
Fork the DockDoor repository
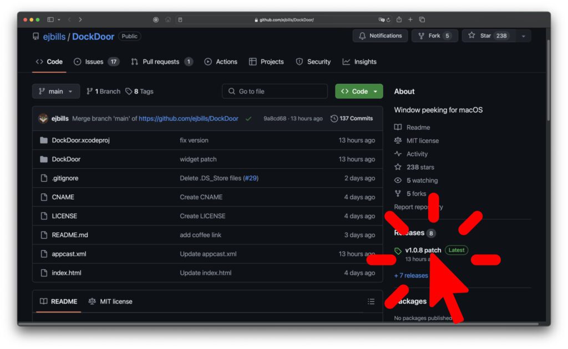point(434,36)
